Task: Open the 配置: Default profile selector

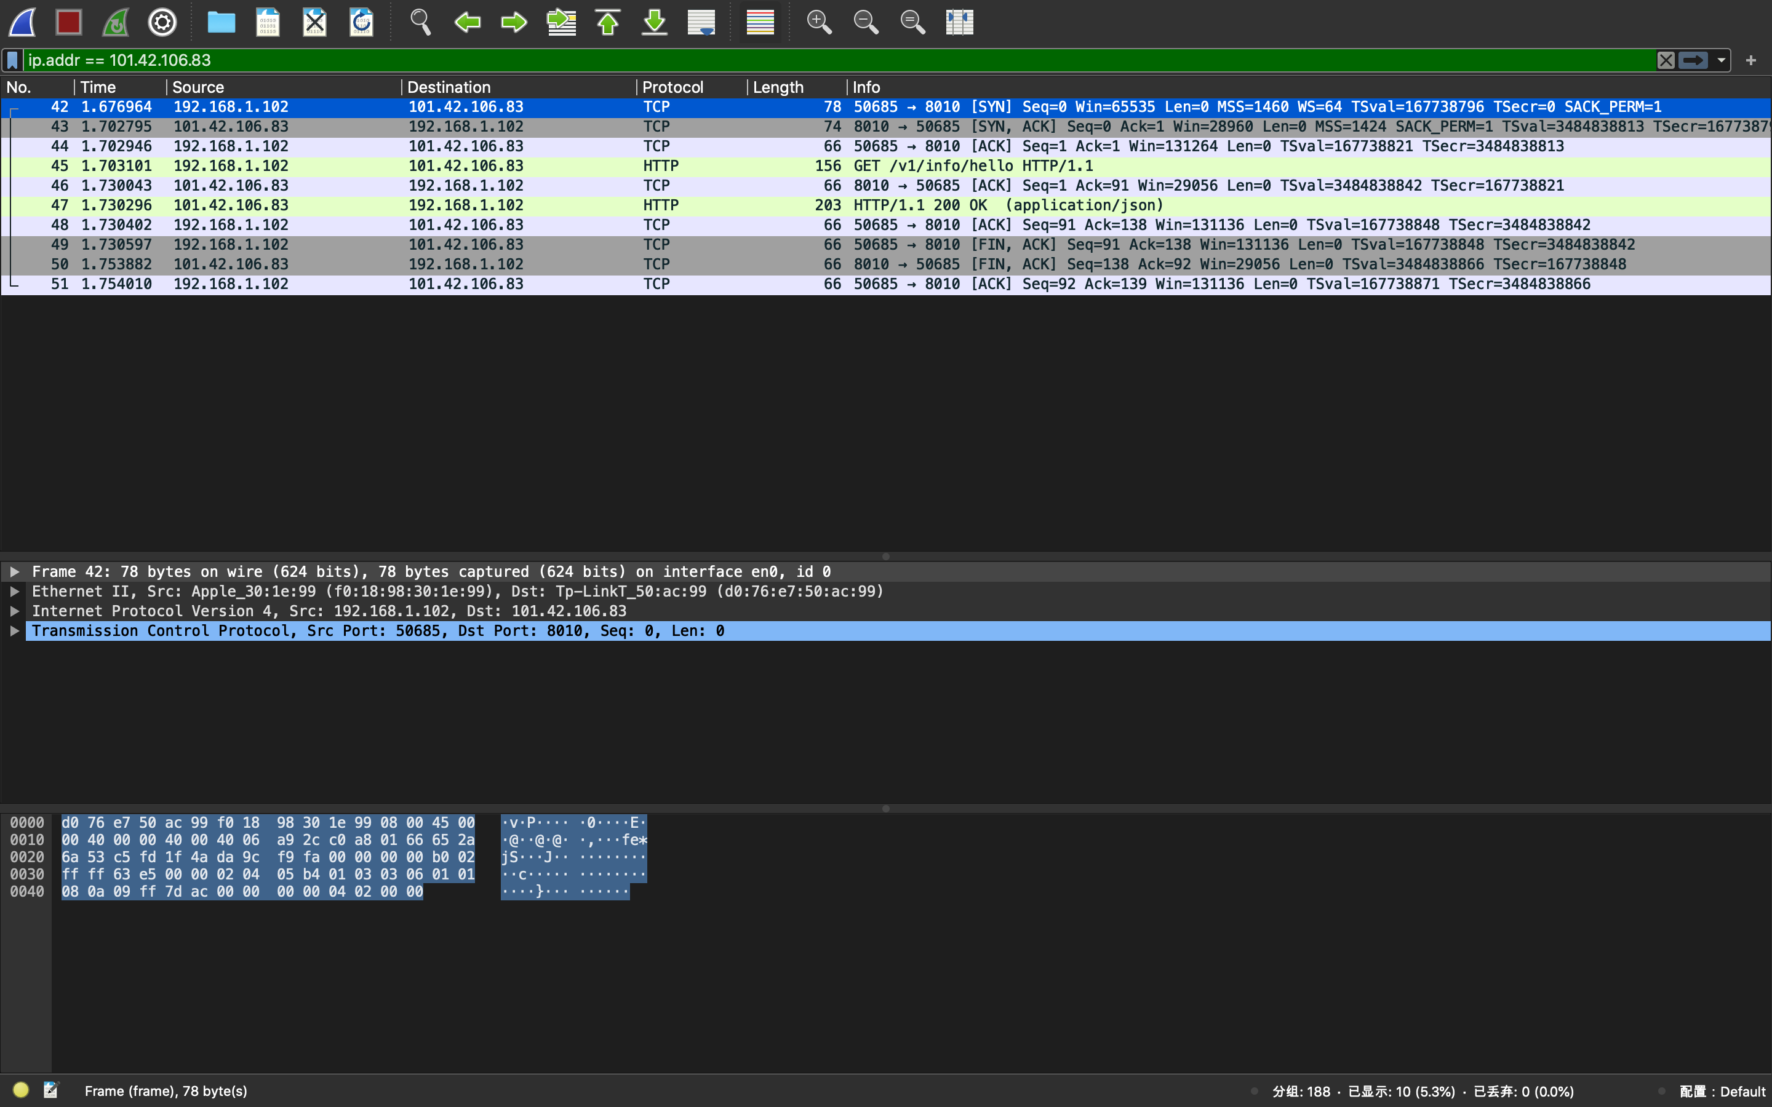Action: [x=1722, y=1092]
